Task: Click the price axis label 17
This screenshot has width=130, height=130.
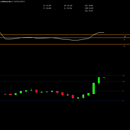Action: tap(123, 76)
